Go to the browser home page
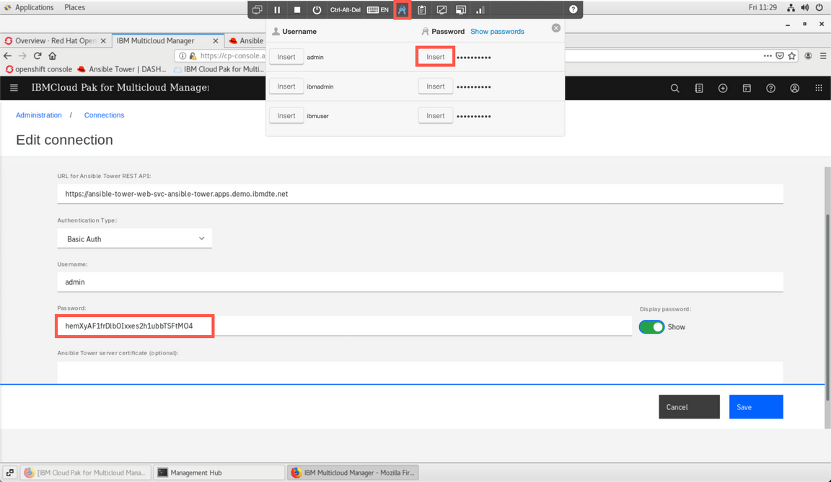 [x=53, y=55]
